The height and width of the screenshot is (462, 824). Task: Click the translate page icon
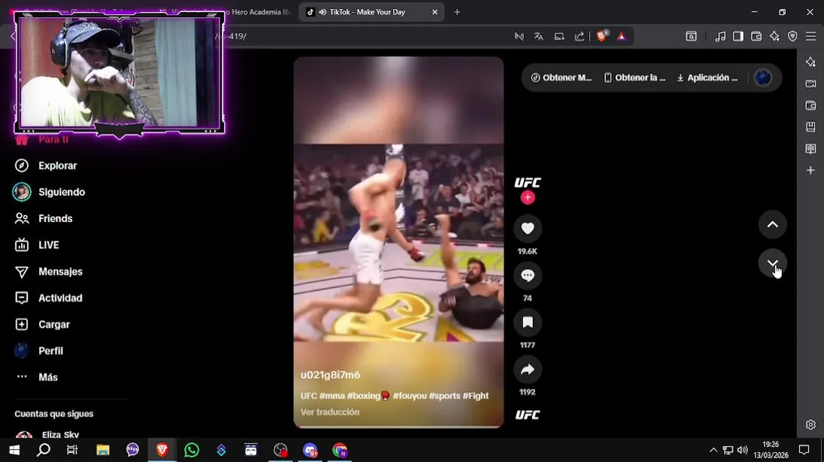pos(538,37)
